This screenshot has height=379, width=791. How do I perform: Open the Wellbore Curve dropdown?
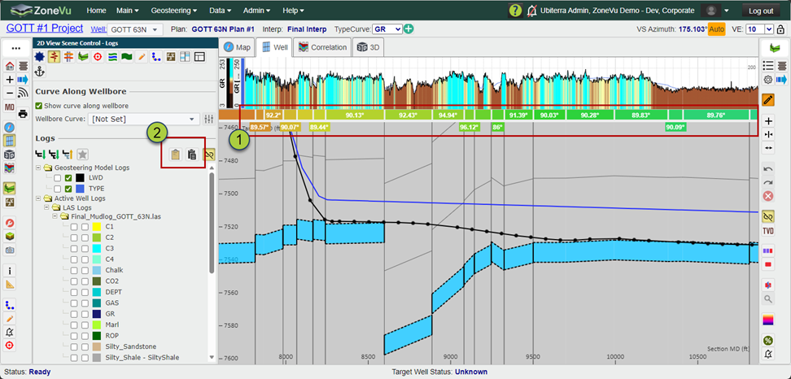click(144, 119)
